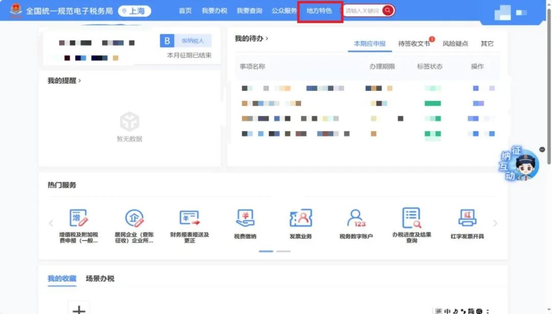Screen dimensions: 552x314
Task: Click the magnifier icon in search bar
Action: [x=387, y=10]
